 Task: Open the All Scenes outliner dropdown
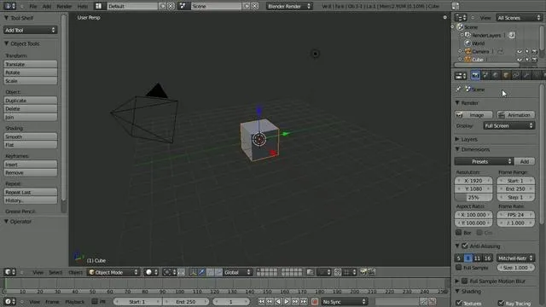pos(519,17)
